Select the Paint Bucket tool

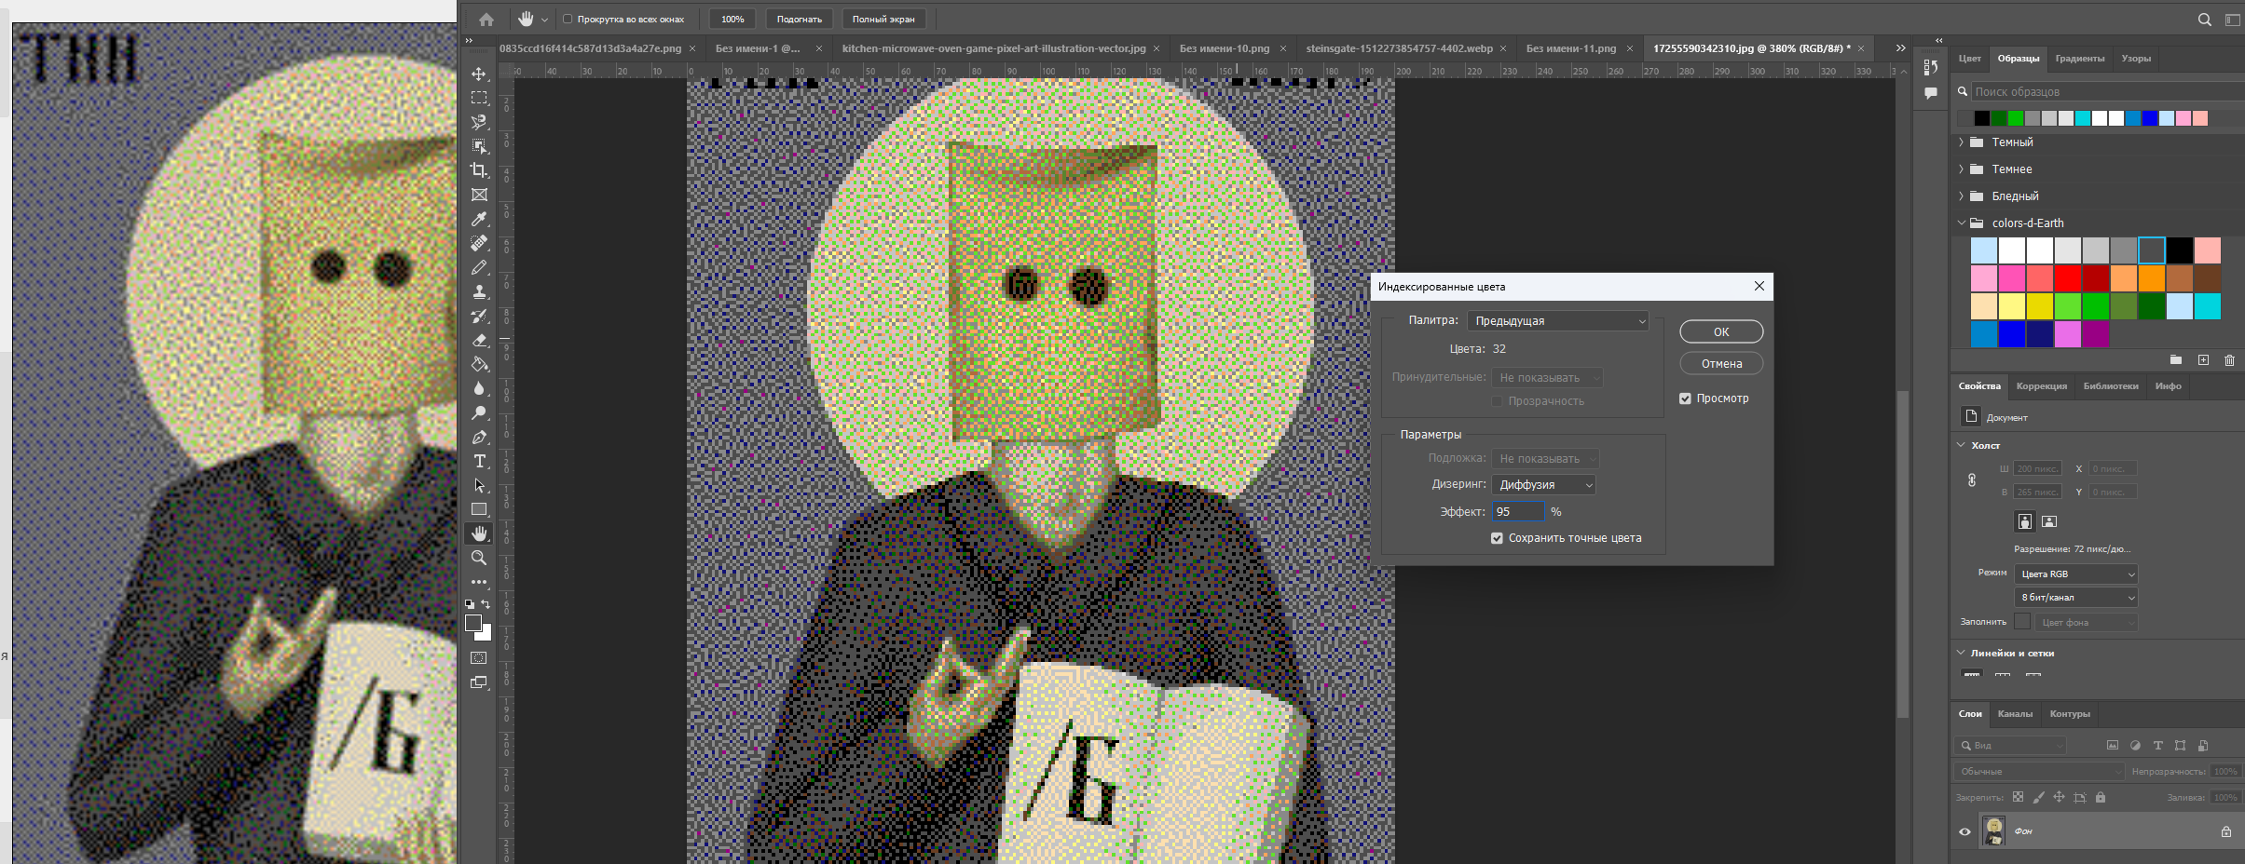(x=479, y=364)
